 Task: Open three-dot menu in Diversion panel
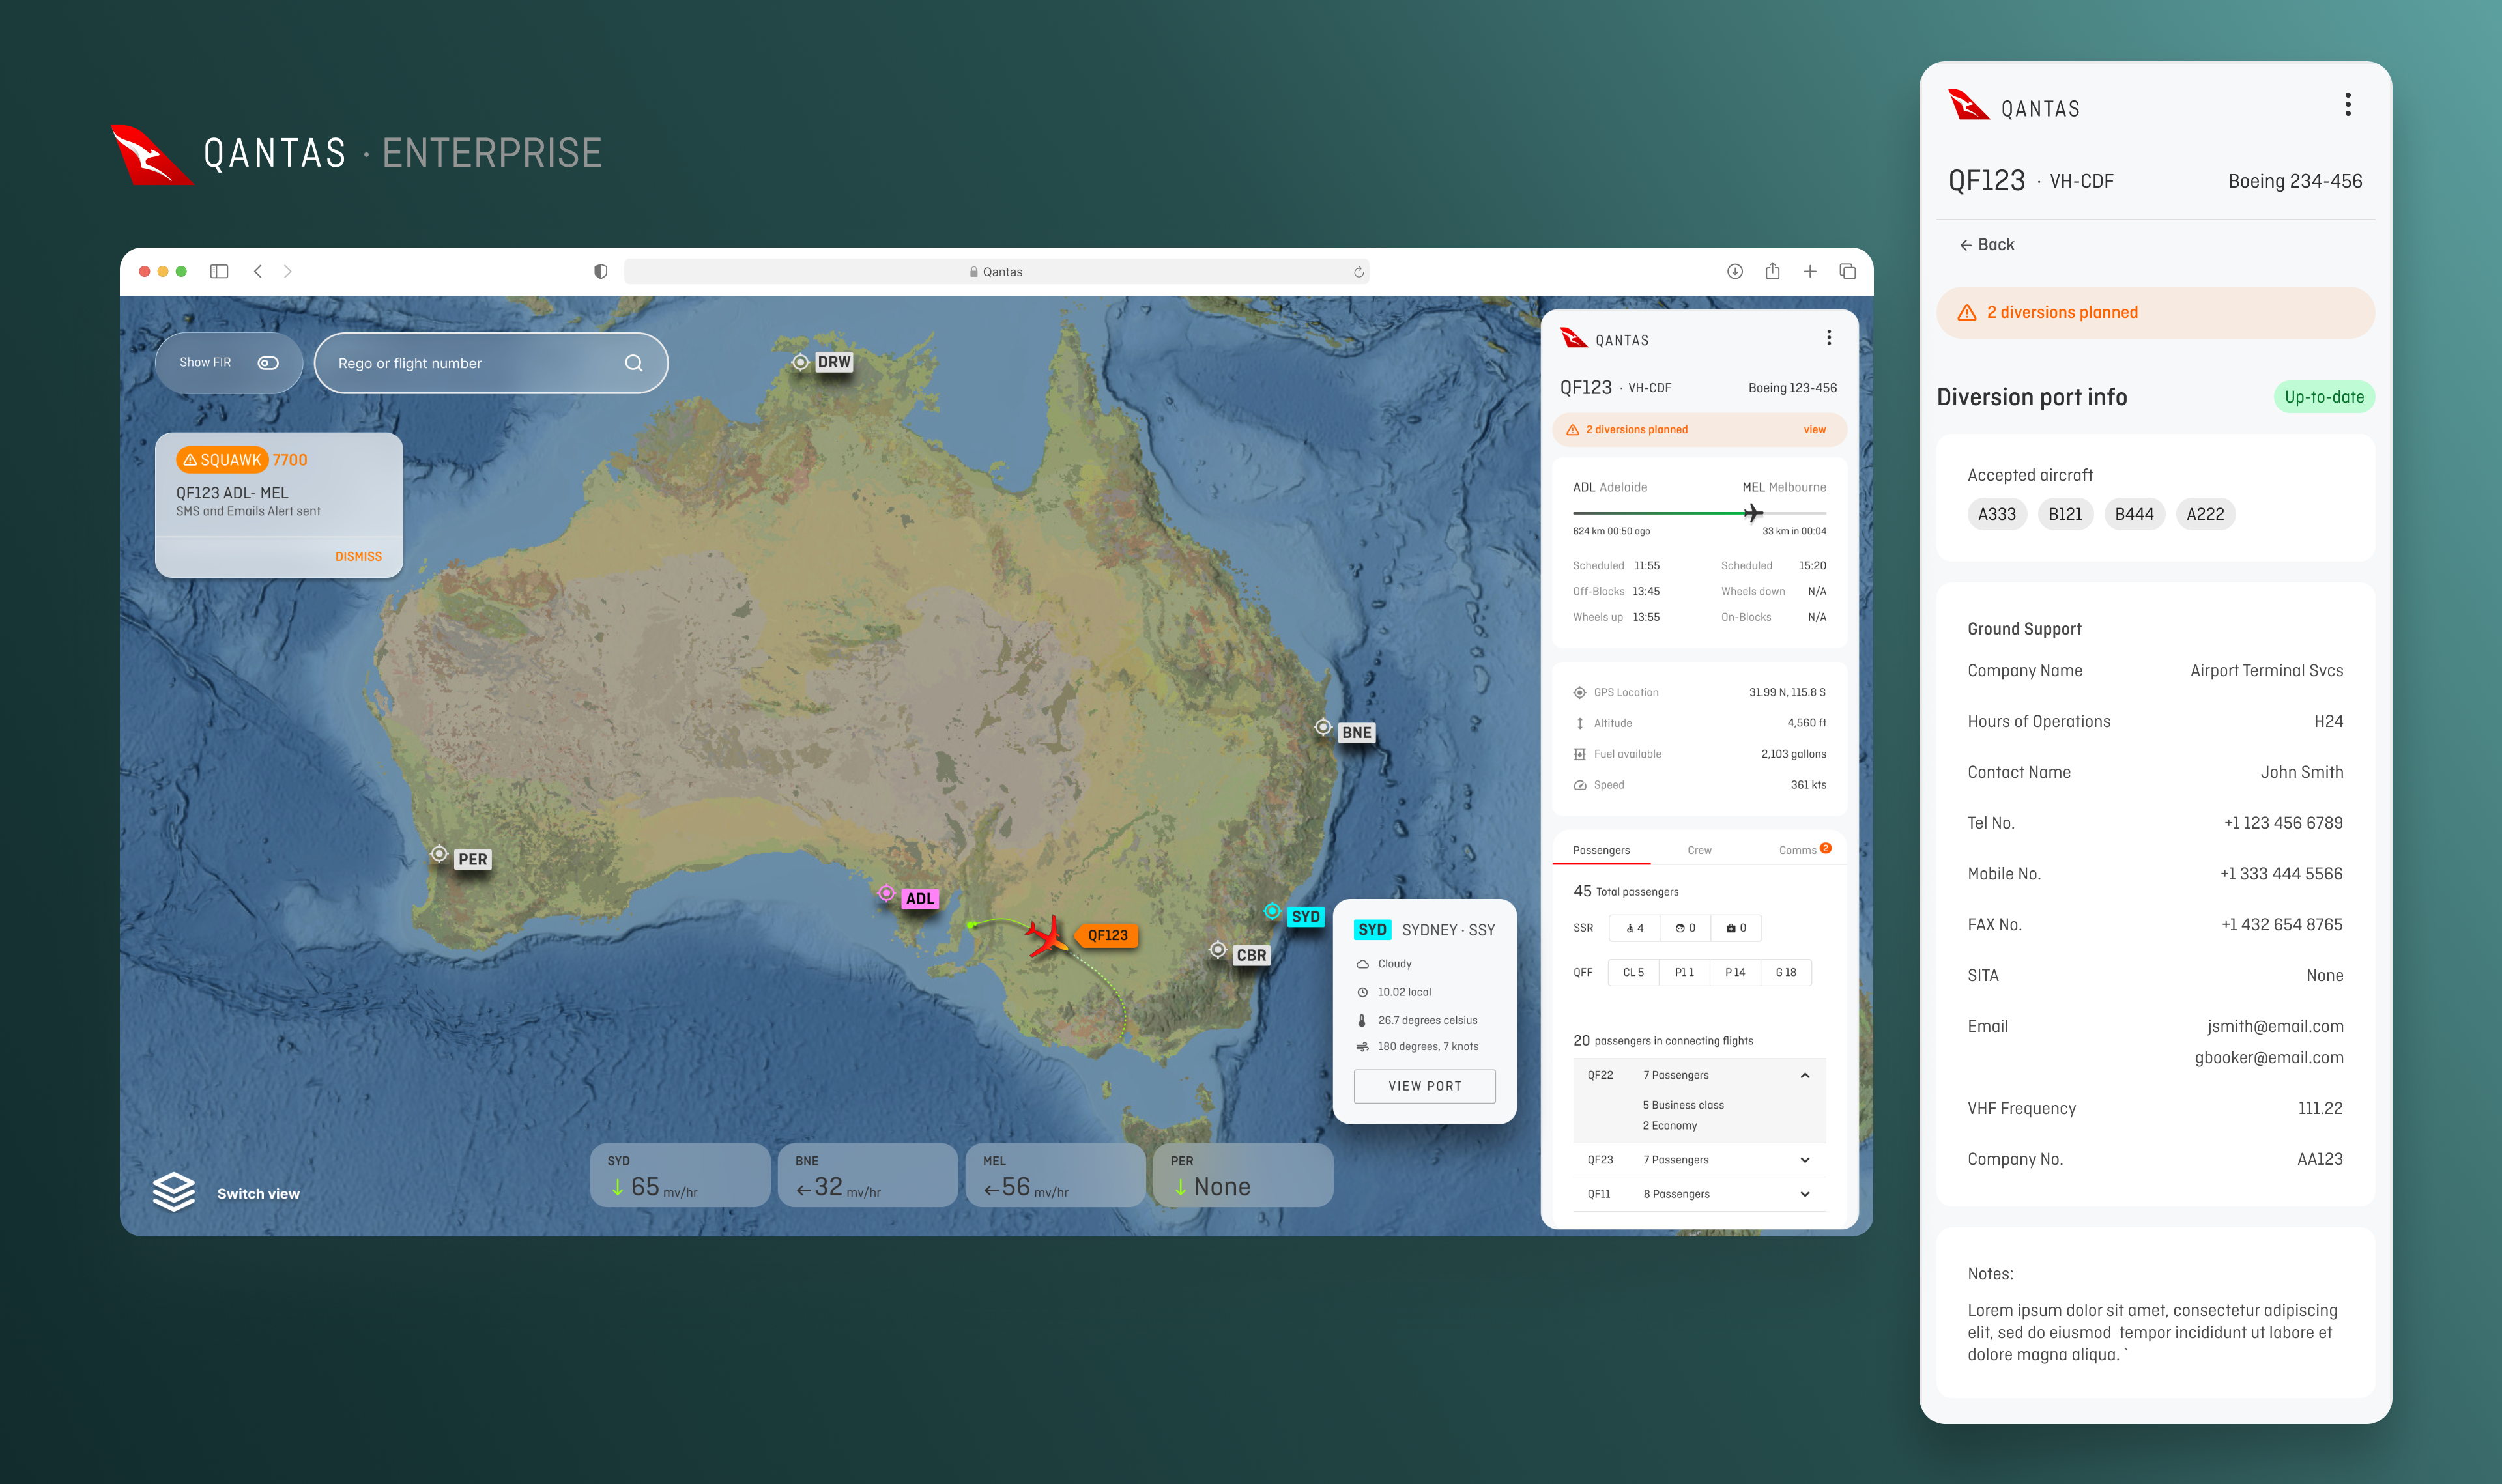(2347, 105)
